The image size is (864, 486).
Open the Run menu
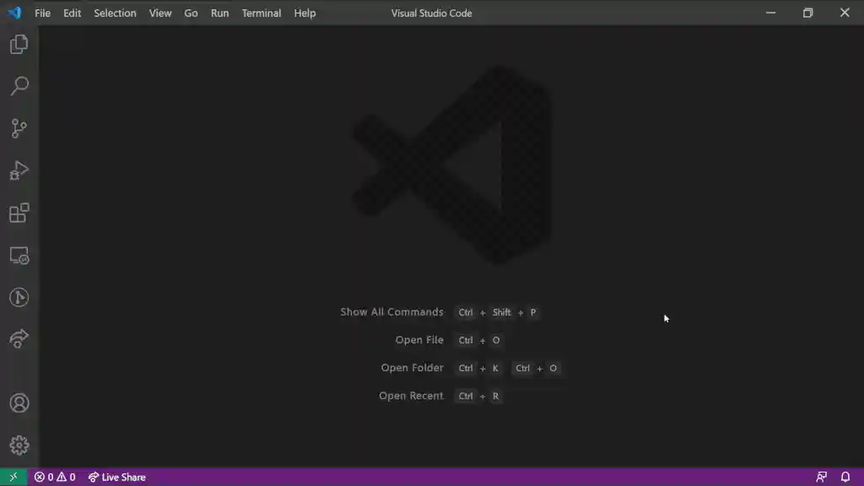point(219,13)
